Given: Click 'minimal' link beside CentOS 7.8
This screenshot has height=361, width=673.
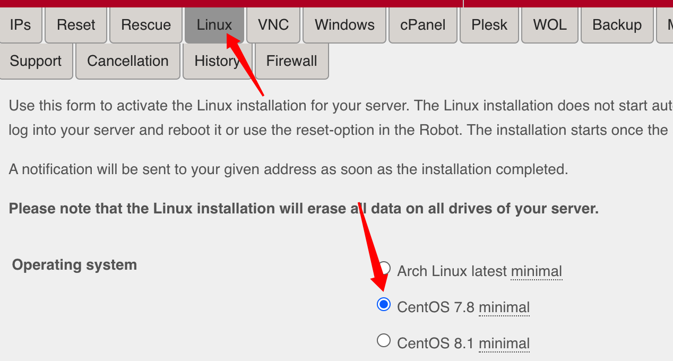Looking at the screenshot, I should [x=504, y=307].
